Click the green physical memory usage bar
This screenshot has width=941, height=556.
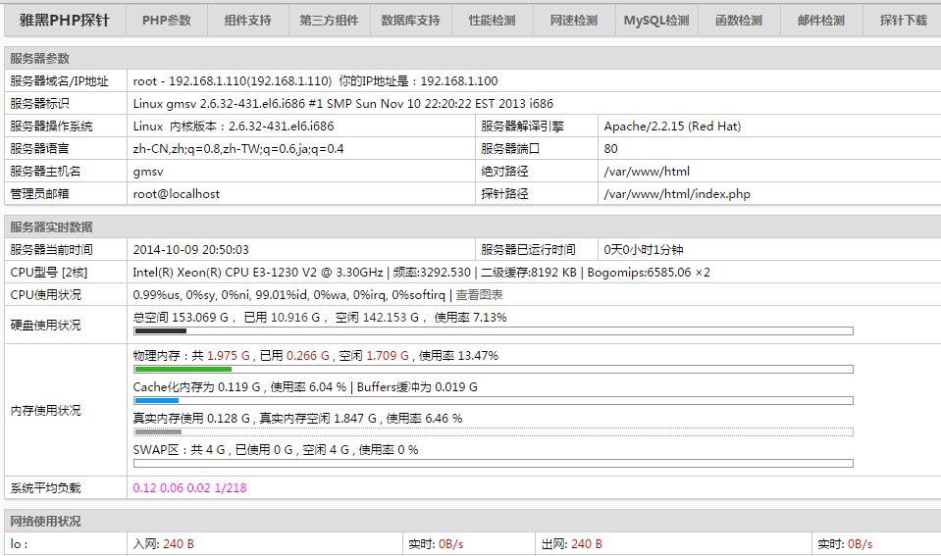click(183, 370)
